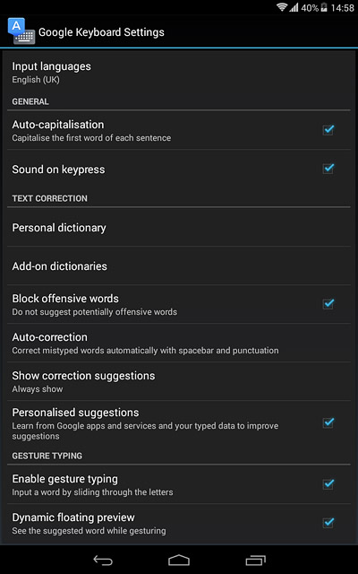Uncheck the Auto-capitalisation checkbox
This screenshot has width=358, height=574.
tap(328, 130)
